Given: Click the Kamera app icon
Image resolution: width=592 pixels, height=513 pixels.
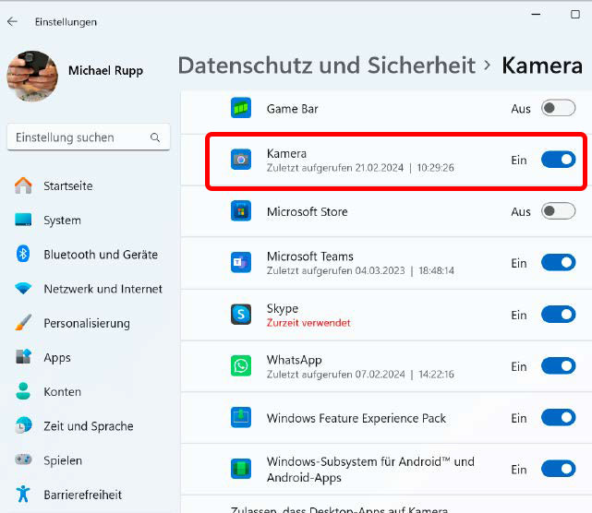Looking at the screenshot, I should (x=241, y=160).
